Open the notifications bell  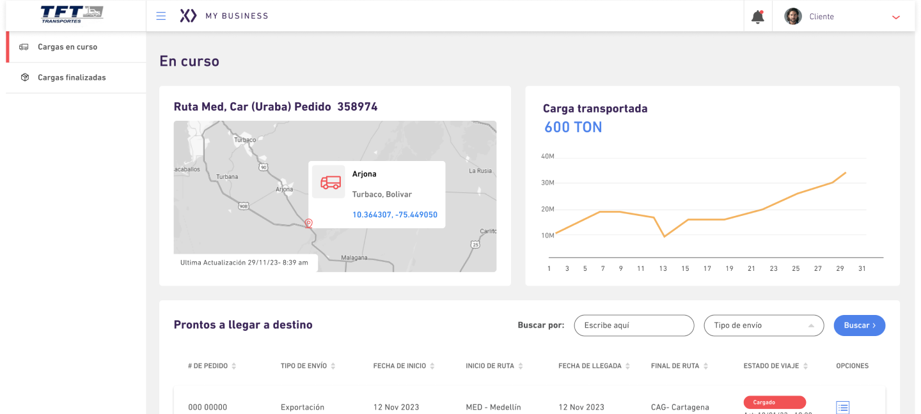pyautogui.click(x=758, y=17)
